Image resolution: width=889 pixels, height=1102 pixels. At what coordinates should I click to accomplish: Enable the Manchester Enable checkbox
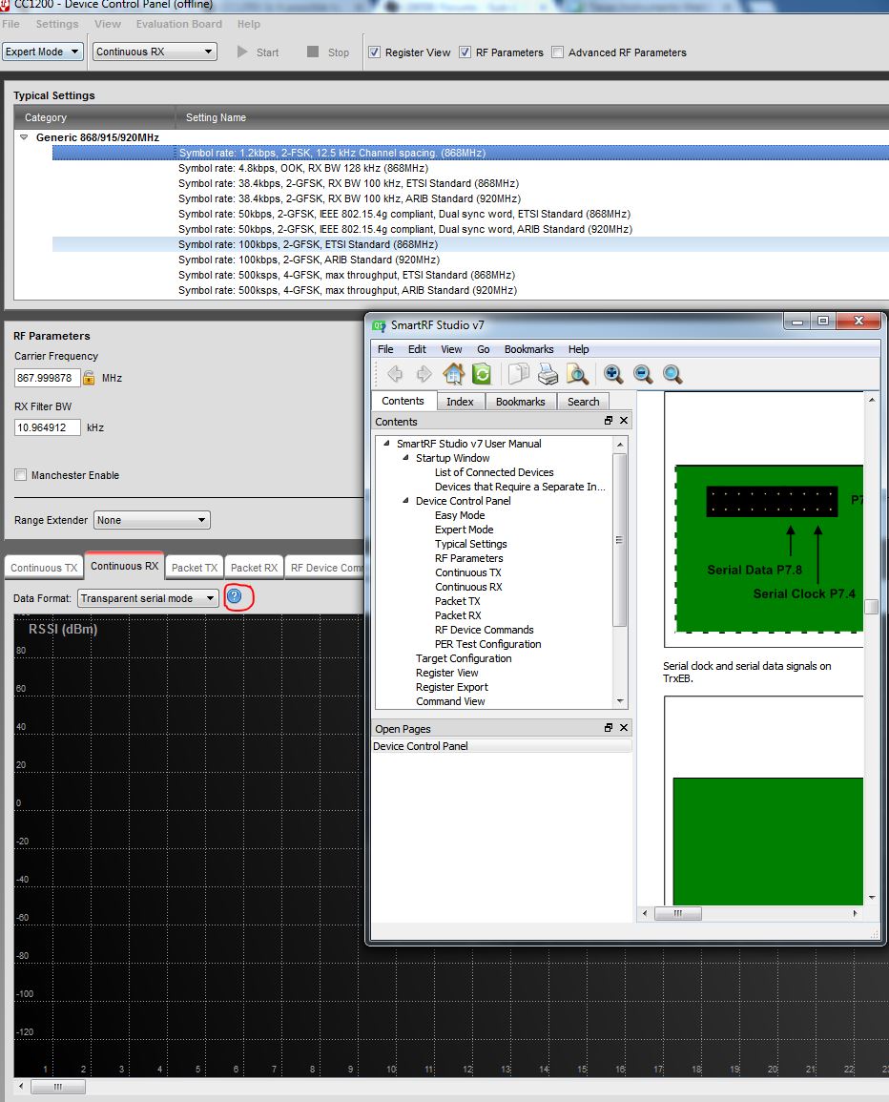click(x=20, y=475)
